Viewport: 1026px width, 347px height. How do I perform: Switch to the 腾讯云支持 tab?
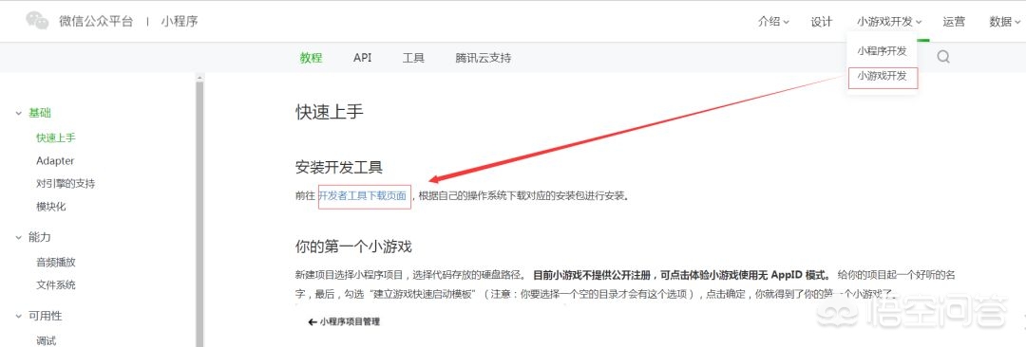pos(484,58)
